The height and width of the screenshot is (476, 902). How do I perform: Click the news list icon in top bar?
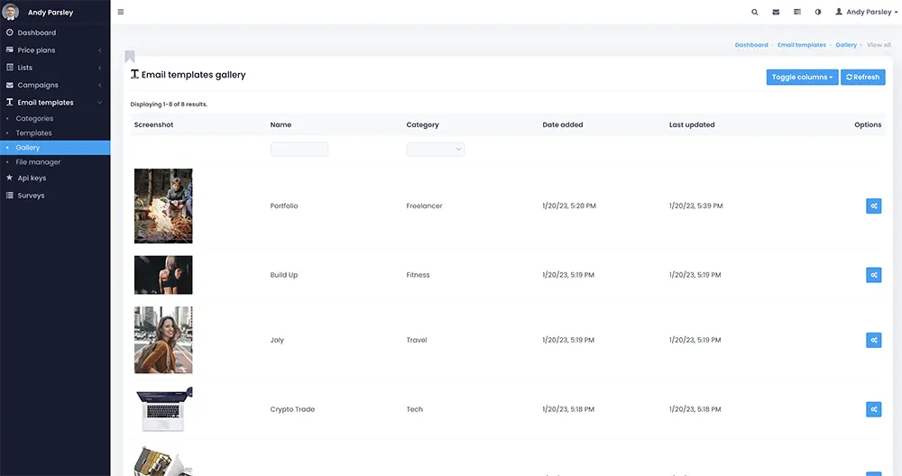pyautogui.click(x=797, y=12)
